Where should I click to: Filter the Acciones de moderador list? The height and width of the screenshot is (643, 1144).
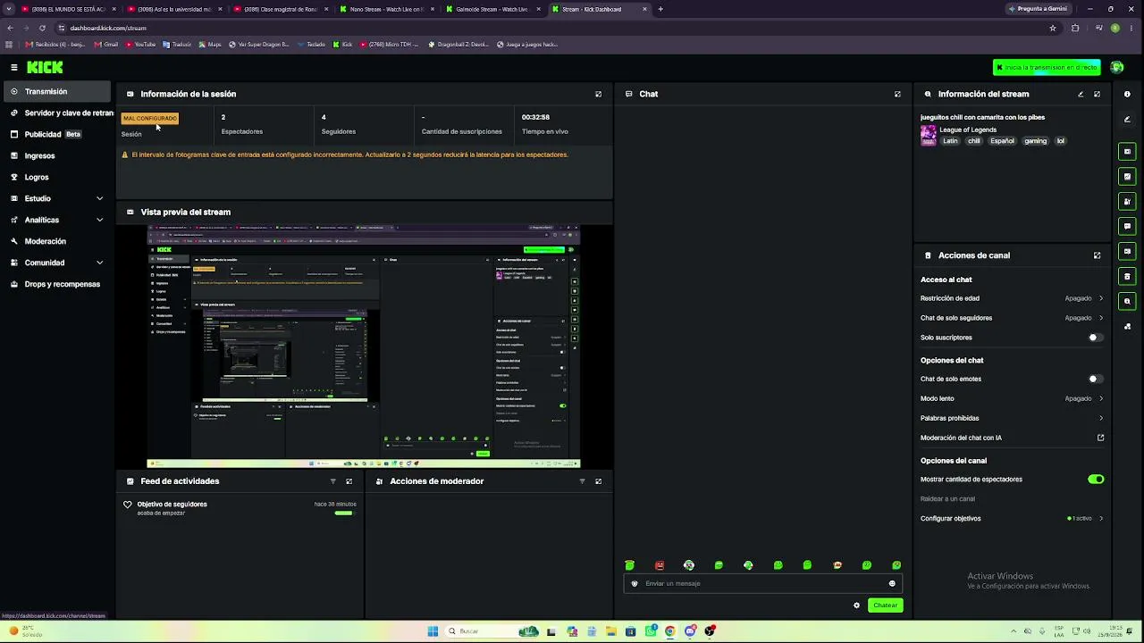(582, 481)
